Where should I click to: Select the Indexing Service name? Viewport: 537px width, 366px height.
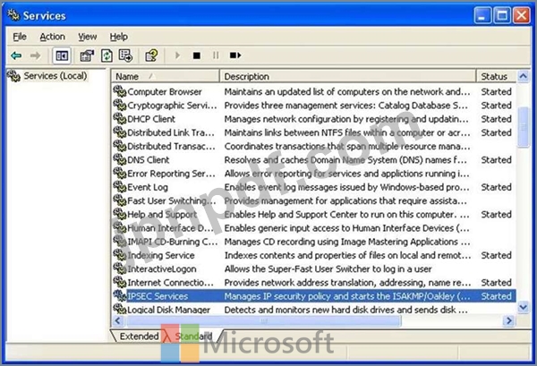[x=160, y=255]
